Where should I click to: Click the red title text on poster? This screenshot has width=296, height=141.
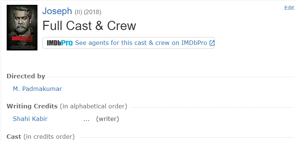point(22,38)
